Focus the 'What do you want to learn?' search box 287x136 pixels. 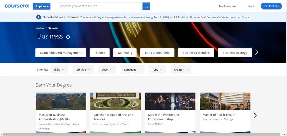pos(100,6)
